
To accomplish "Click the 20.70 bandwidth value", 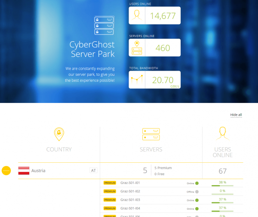I will point(163,80).
